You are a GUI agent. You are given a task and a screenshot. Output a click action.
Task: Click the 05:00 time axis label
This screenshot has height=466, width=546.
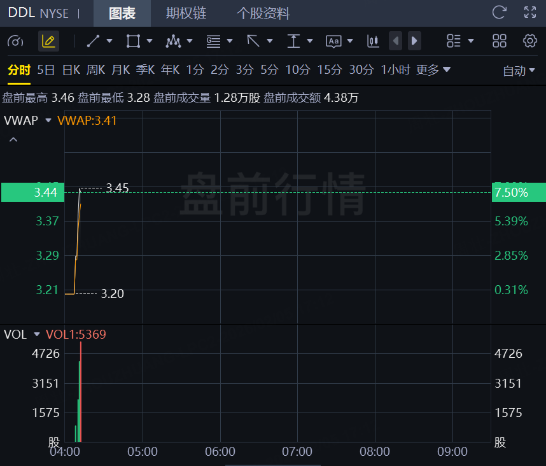(143, 452)
